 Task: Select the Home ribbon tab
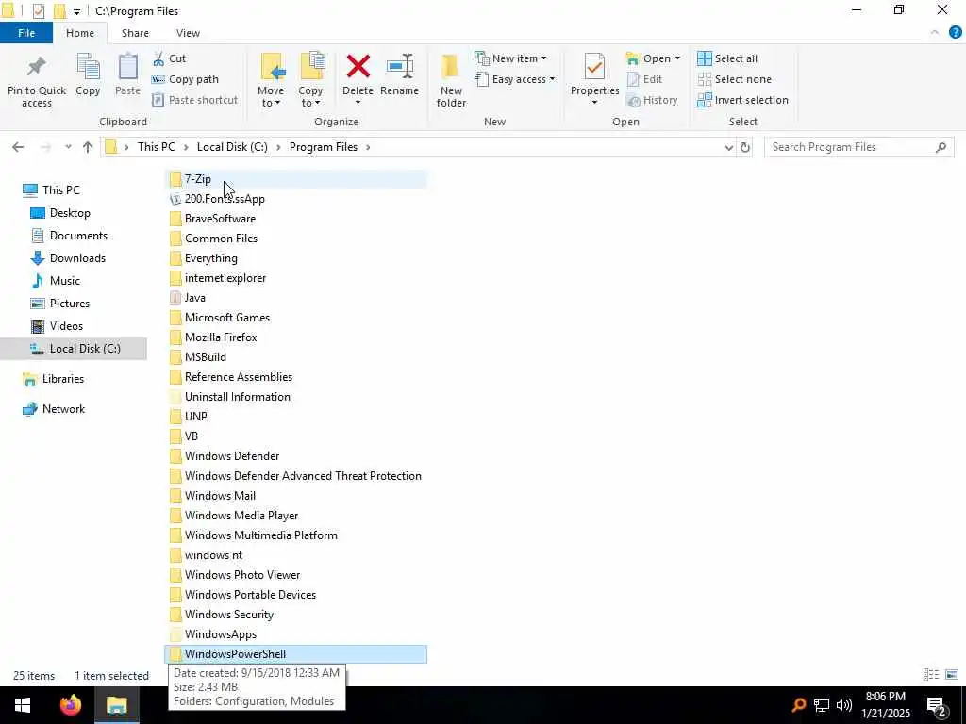click(x=80, y=33)
